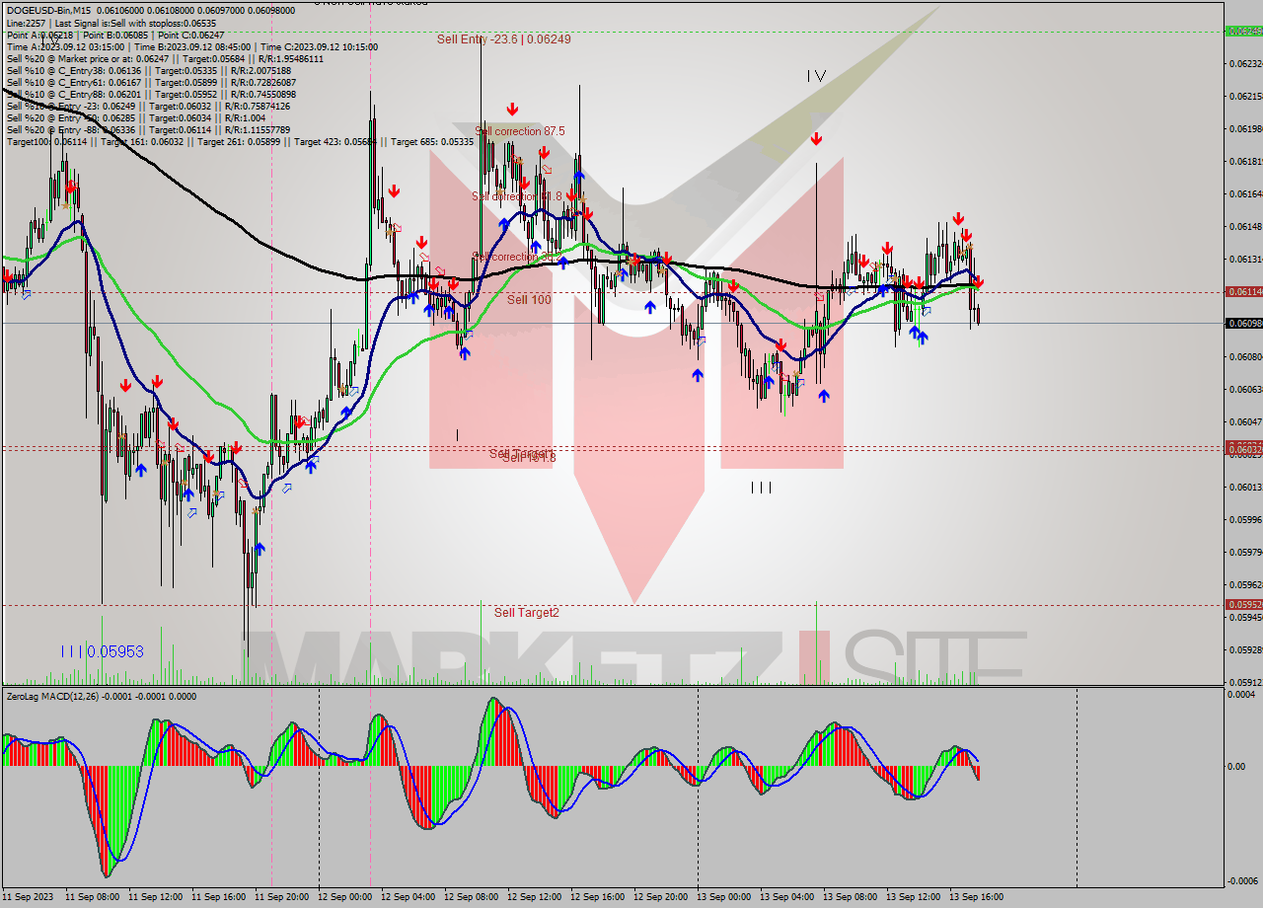1263x908 pixels.
Task: Click the '12 Sep 12:00' time axis label
Action: 534,897
